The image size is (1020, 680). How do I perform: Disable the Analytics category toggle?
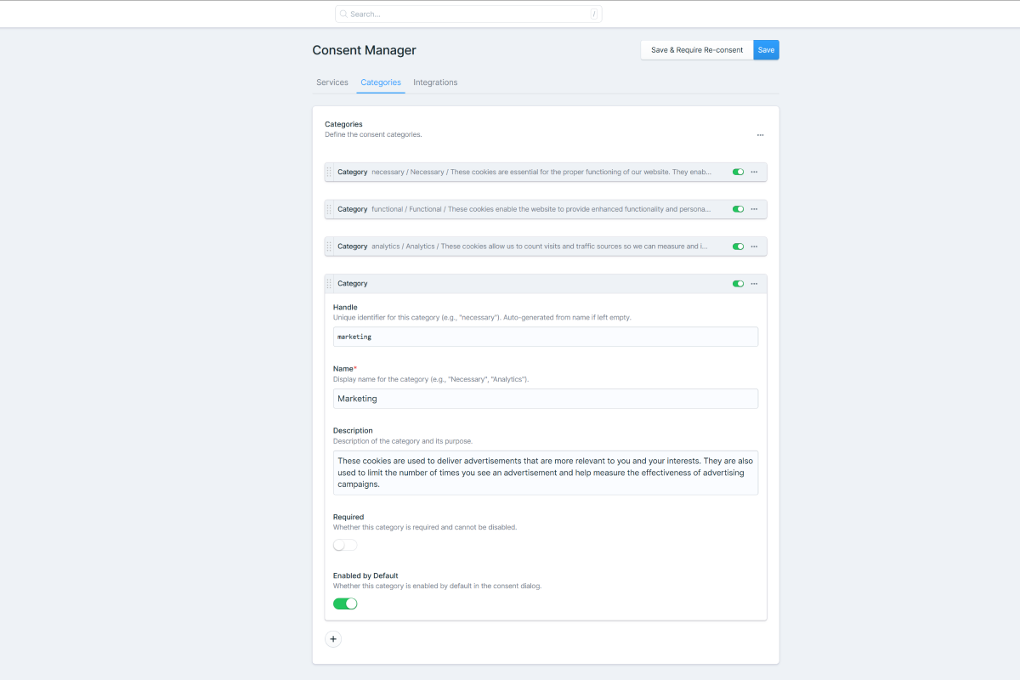coord(738,246)
